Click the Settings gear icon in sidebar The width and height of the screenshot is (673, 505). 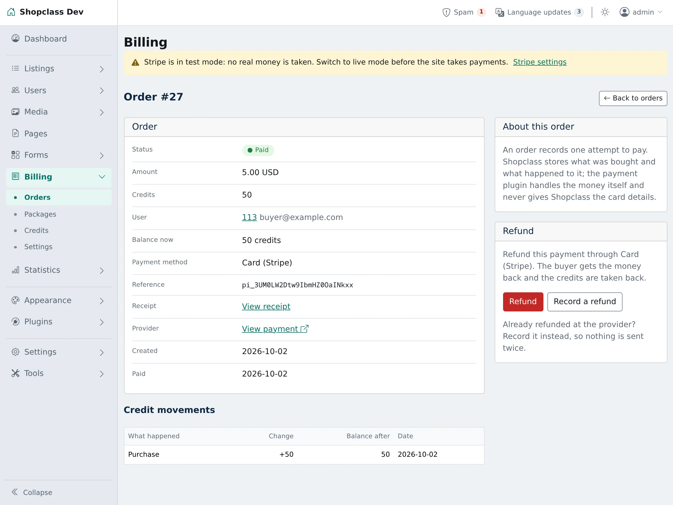click(x=15, y=352)
